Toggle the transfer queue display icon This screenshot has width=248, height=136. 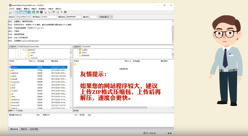(29, 12)
